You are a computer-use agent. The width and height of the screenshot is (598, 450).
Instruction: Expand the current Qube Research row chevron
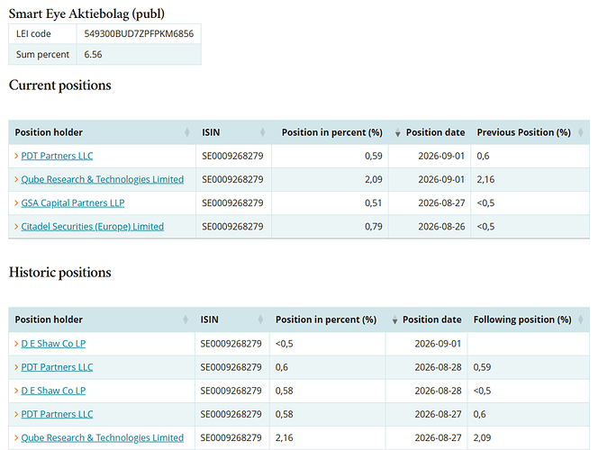click(x=16, y=179)
